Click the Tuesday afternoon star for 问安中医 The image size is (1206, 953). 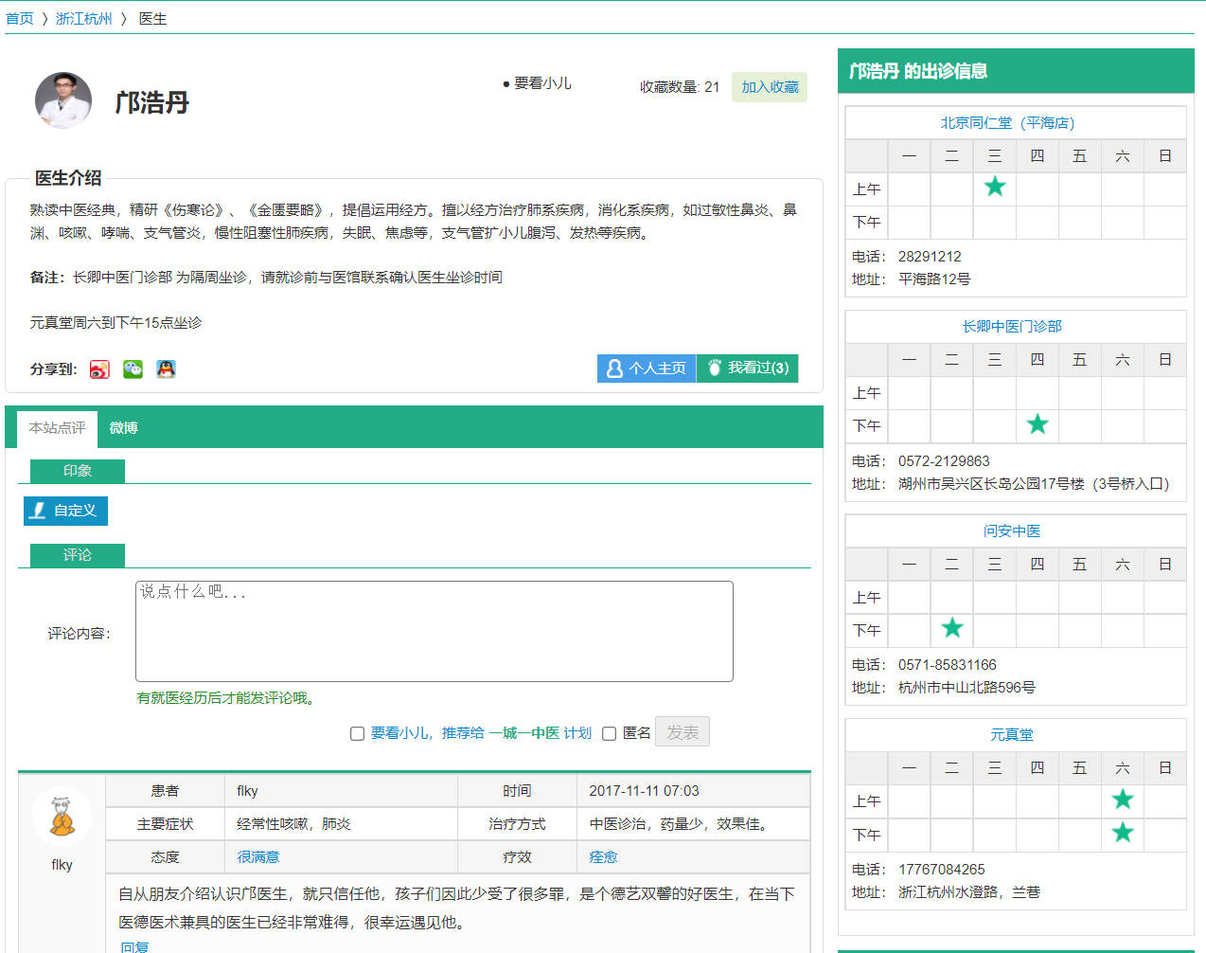pyautogui.click(x=952, y=628)
